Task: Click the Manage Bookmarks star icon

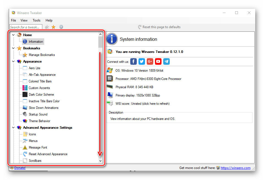Action: click(25, 55)
